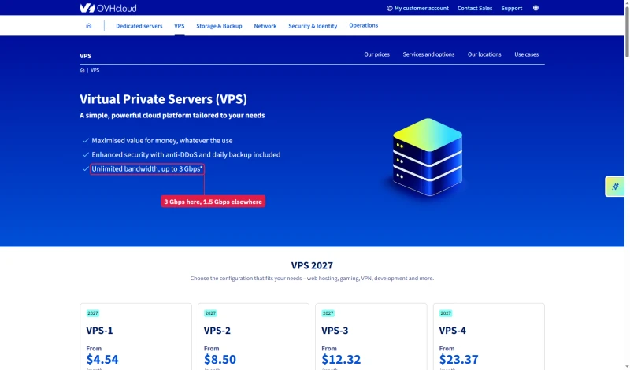This screenshot has width=630, height=370.
Task: Select the VPS-1 plan title
Action: tap(99, 330)
